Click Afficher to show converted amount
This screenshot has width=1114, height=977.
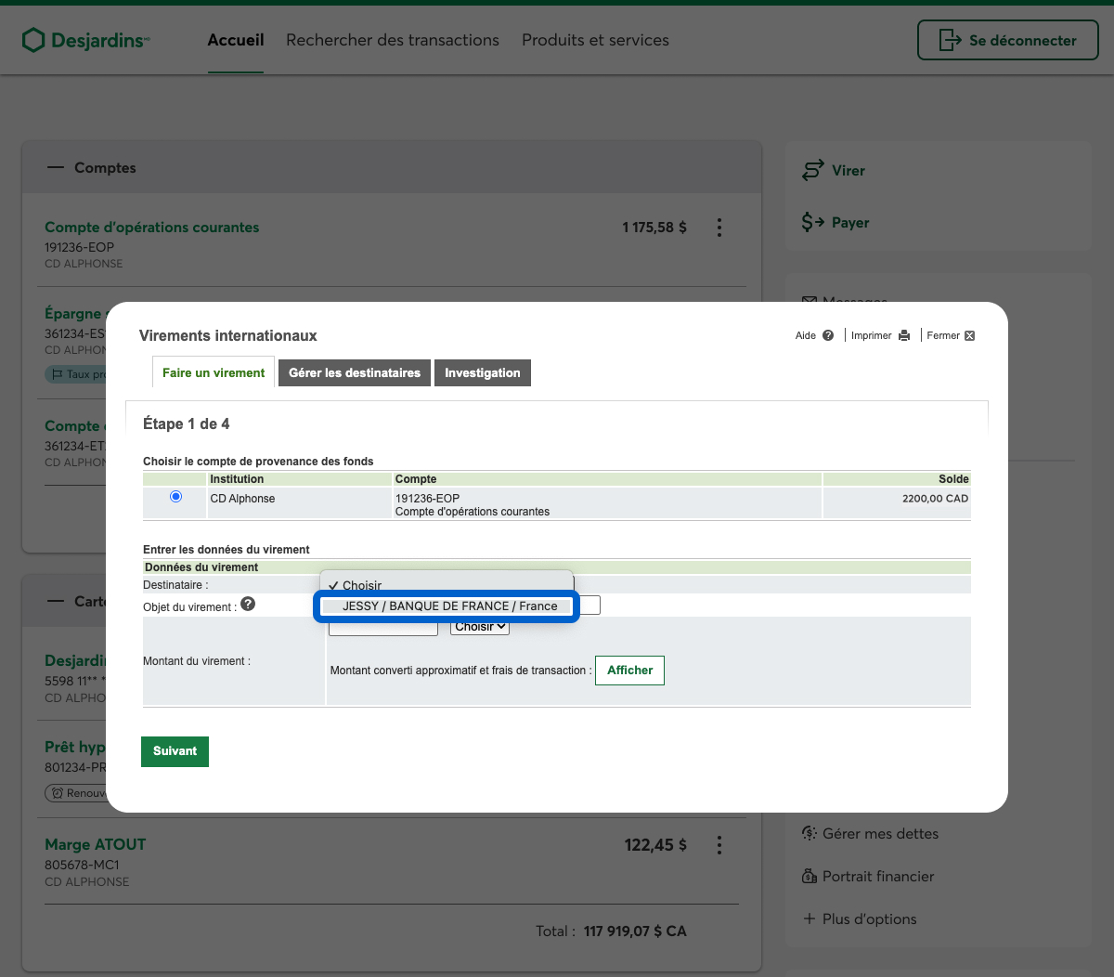coord(629,670)
